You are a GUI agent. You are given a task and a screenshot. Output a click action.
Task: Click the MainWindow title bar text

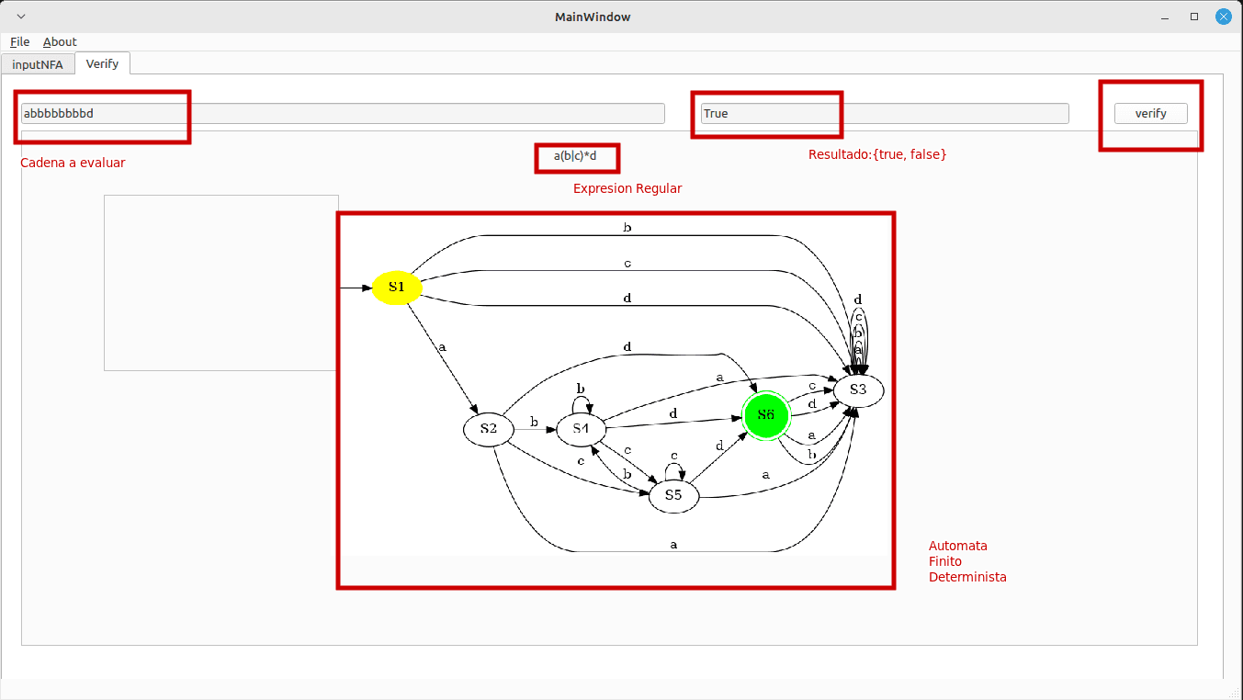pos(593,17)
